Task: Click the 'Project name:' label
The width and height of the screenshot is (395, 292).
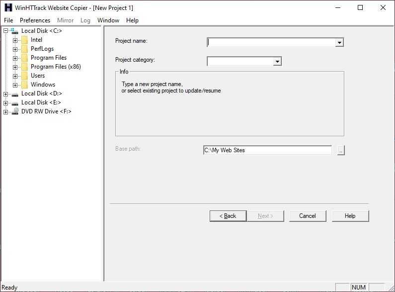Action: pos(131,41)
